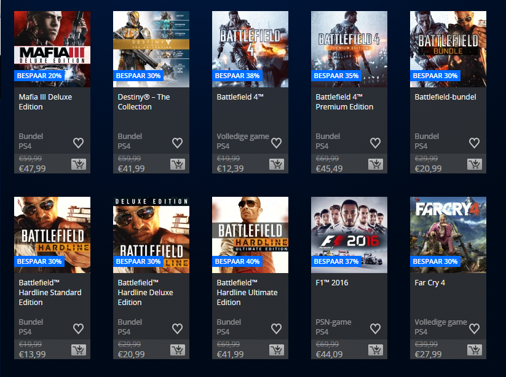Click cart icon for Battlefield 4 at €12,39
The height and width of the screenshot is (377, 506).
coord(276,164)
